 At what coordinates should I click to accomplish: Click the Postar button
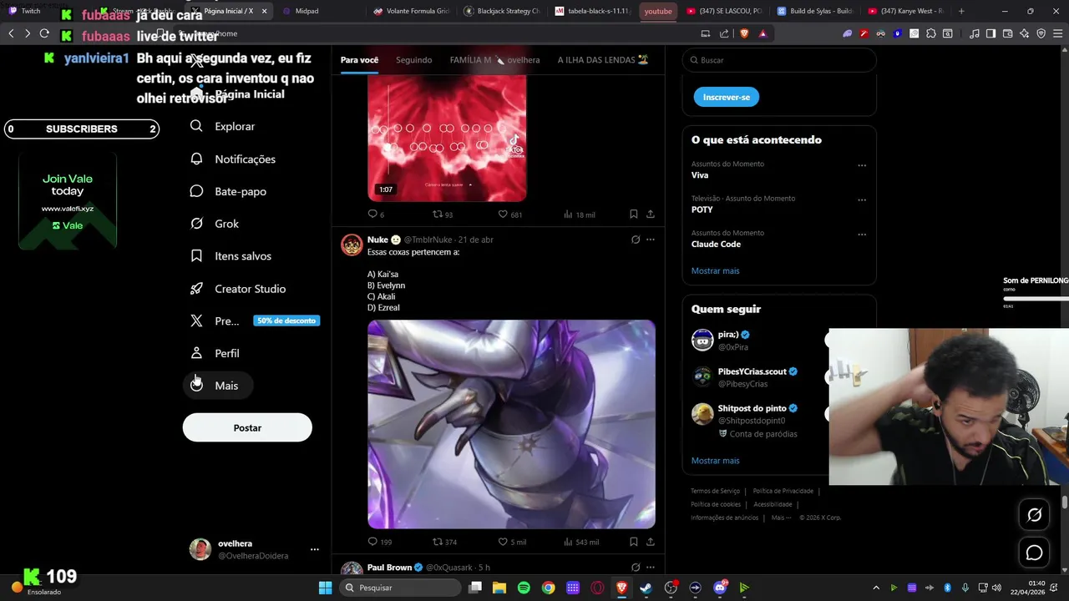pos(247,427)
